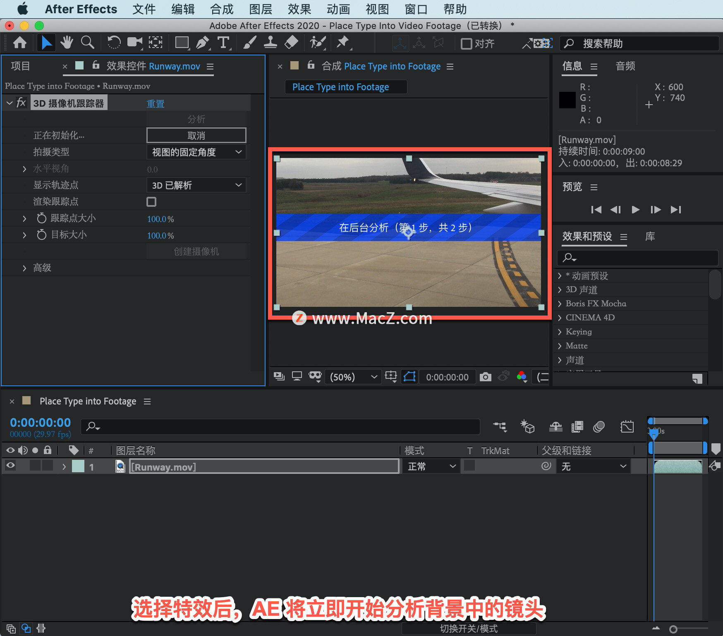The width and height of the screenshot is (723, 636).
Task: Select the Rectangle shape tool
Action: click(x=182, y=43)
